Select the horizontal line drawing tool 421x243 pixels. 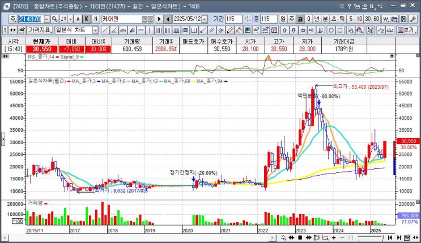pos(141,30)
